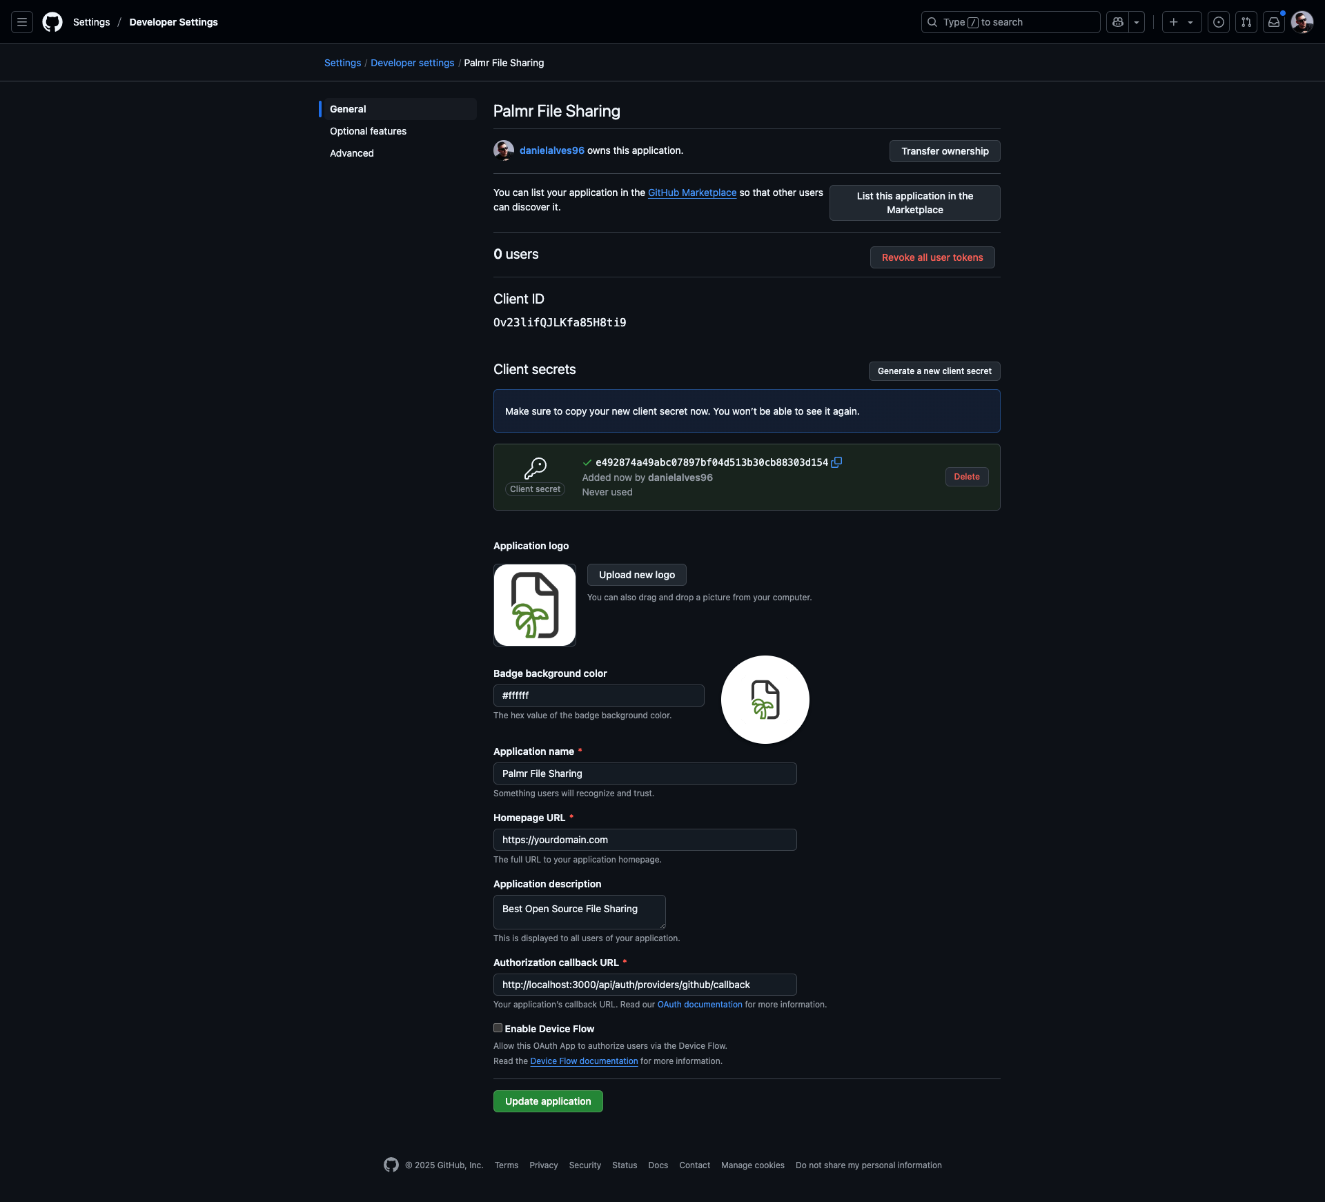Open the hamburger navigation menu
Screen dimensions: 1325x1202
click(x=22, y=22)
